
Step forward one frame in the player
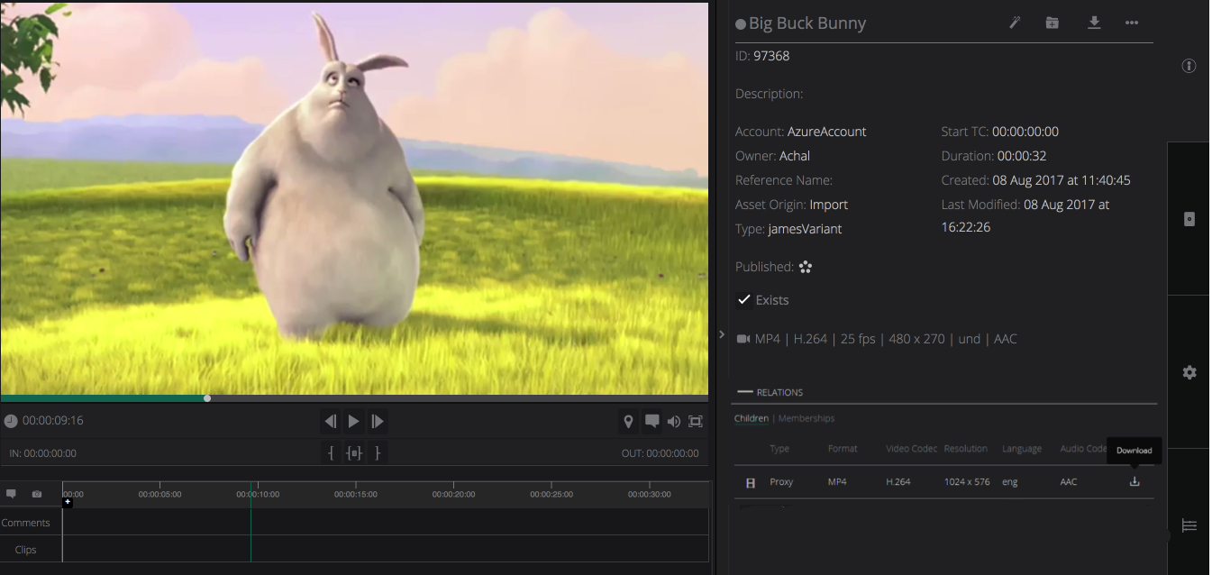(x=378, y=421)
